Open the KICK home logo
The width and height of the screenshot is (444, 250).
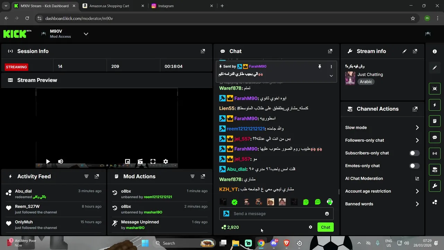tap(17, 34)
